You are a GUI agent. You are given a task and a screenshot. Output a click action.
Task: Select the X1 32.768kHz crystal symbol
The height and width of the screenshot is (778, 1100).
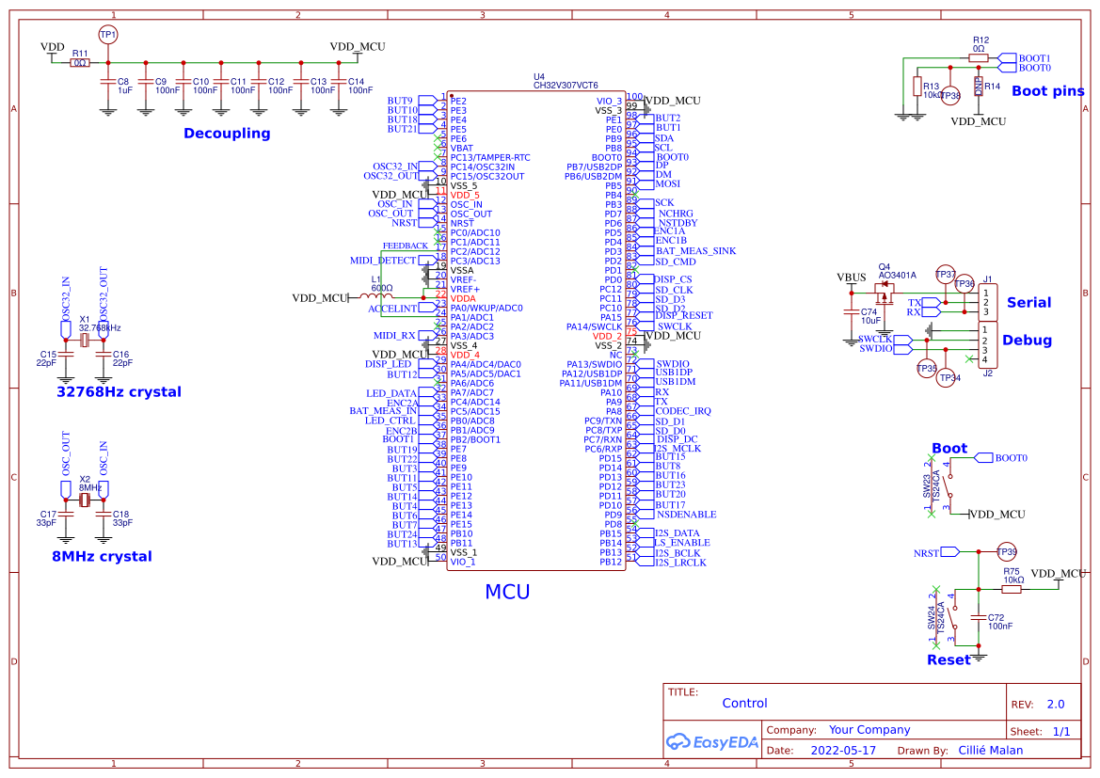coord(85,341)
